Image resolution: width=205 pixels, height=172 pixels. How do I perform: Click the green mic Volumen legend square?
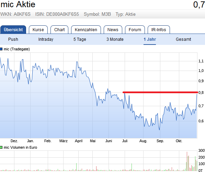pyautogui.click(x=1, y=147)
